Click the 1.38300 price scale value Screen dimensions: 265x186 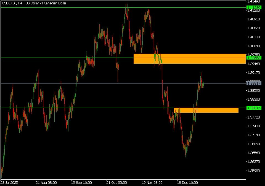[254, 99]
